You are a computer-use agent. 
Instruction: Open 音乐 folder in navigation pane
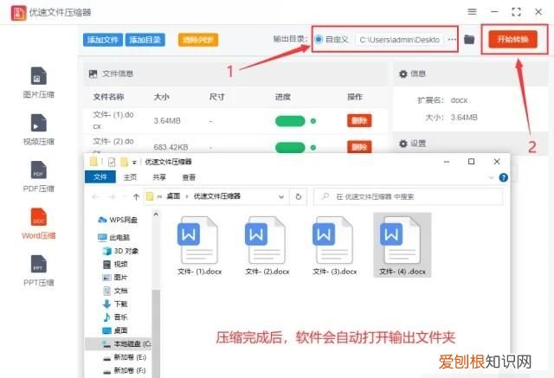[115, 317]
